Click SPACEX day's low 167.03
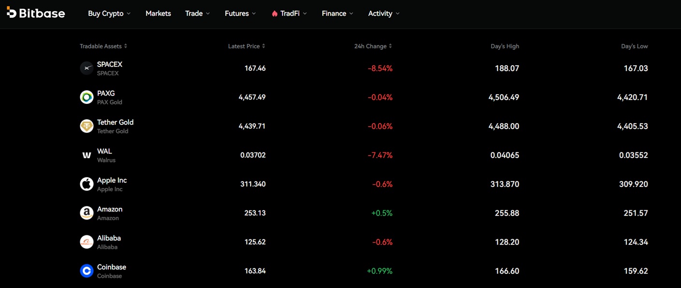 pyautogui.click(x=636, y=68)
